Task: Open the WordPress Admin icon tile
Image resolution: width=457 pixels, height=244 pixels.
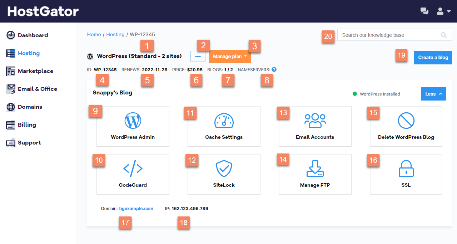Action: pyautogui.click(x=133, y=126)
